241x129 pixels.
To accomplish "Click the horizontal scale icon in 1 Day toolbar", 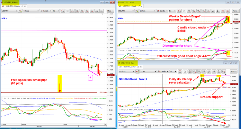I will coord(214,71).
